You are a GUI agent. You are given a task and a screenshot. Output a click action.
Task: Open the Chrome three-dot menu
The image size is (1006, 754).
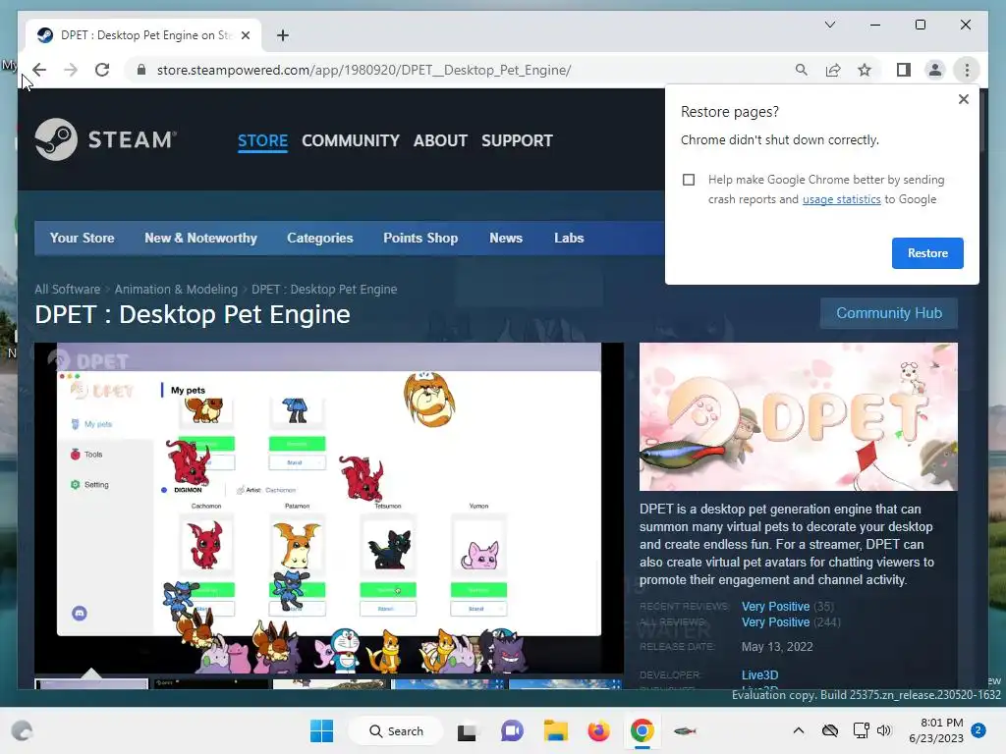click(967, 70)
